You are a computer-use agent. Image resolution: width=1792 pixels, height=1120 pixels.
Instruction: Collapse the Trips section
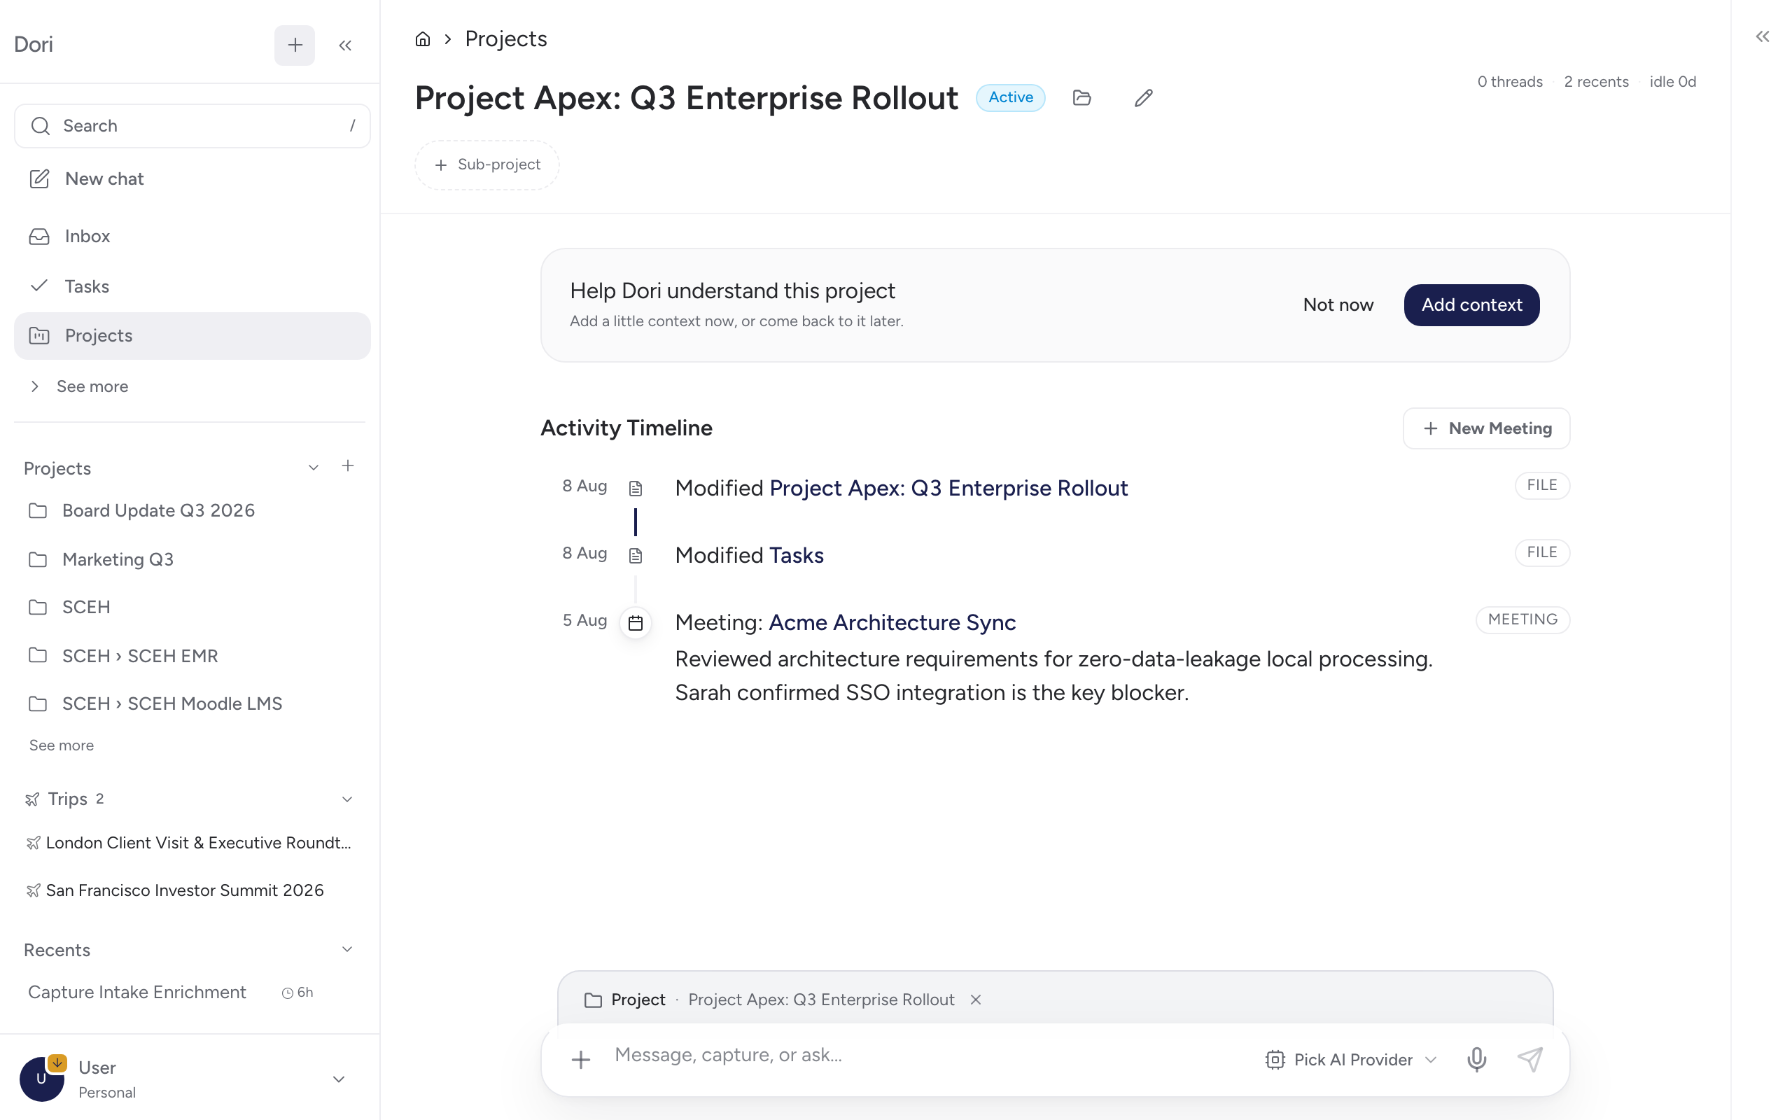[x=346, y=799]
